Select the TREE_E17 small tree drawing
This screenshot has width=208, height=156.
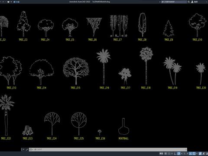tap(125, 76)
